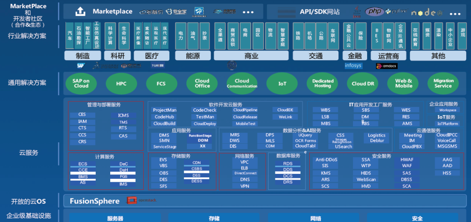The width and height of the screenshot is (471, 222).
Task: Click the MRS data analysis box
Action: pyautogui.click(x=235, y=135)
